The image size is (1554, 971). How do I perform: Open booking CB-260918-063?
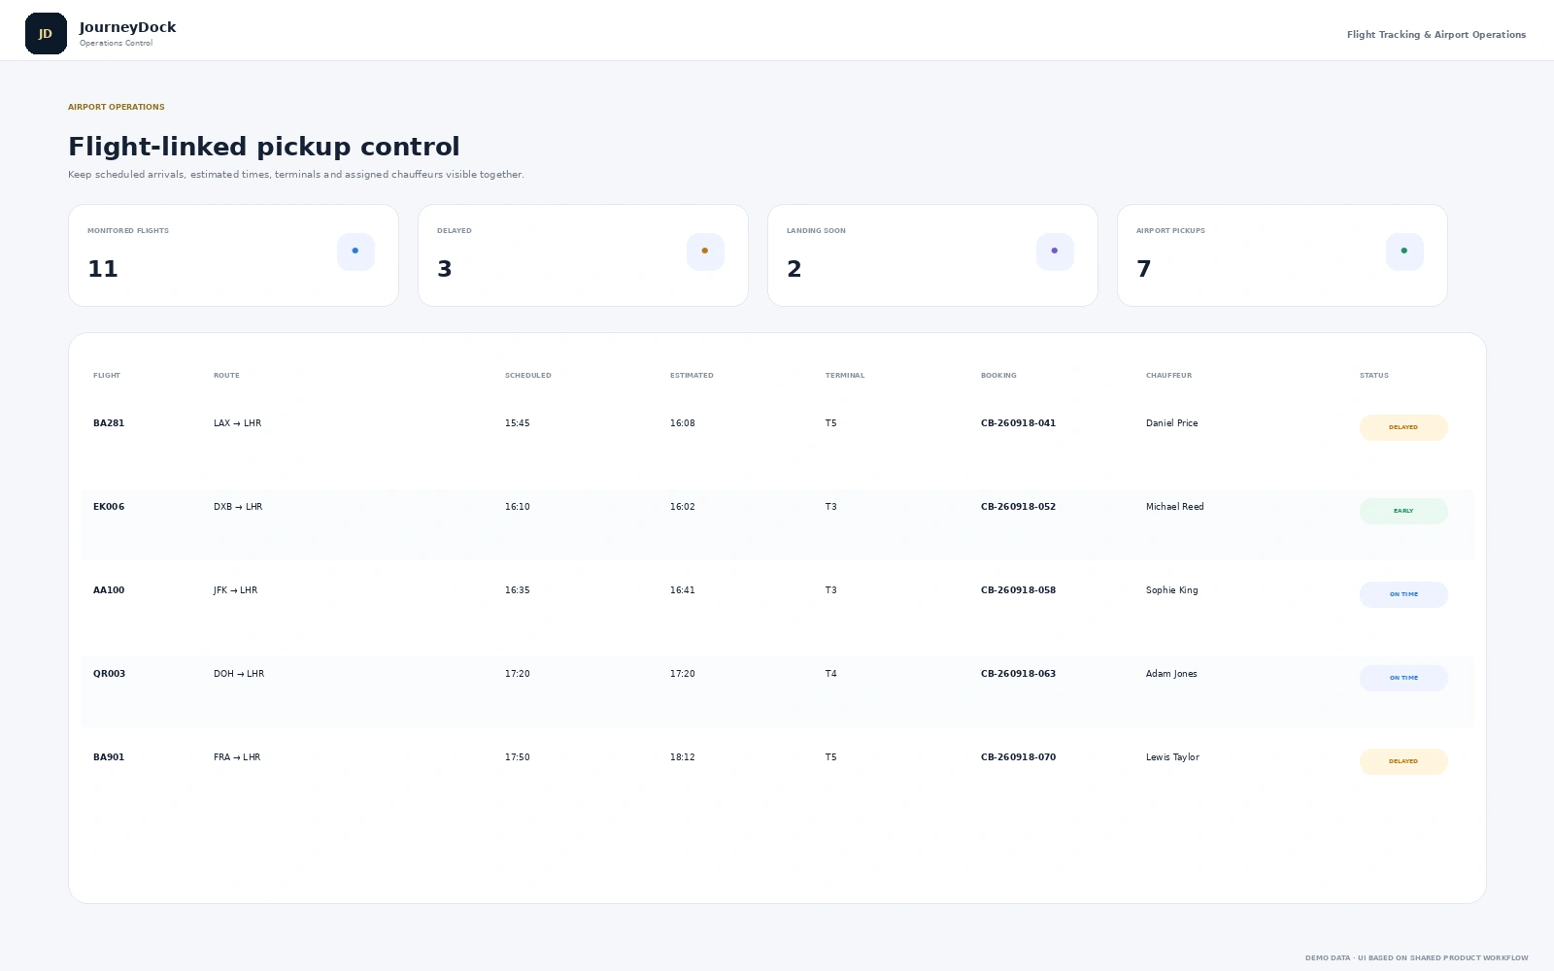[x=1018, y=674]
